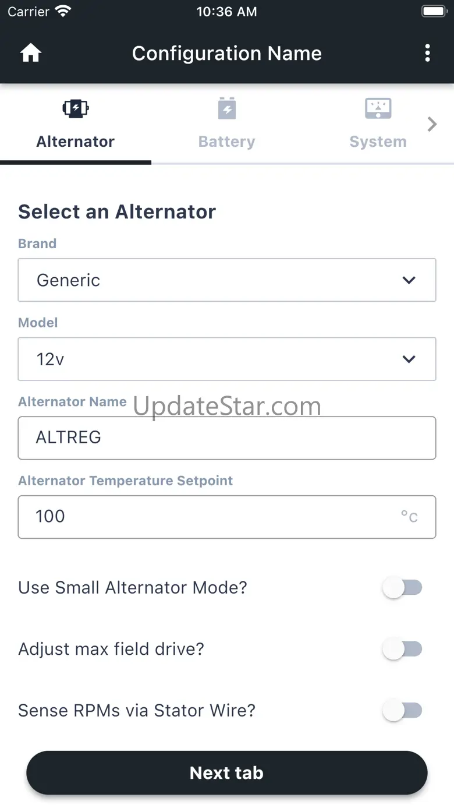Turn on Sense RPMs via Stator Wire
The height and width of the screenshot is (808, 454).
coord(402,711)
